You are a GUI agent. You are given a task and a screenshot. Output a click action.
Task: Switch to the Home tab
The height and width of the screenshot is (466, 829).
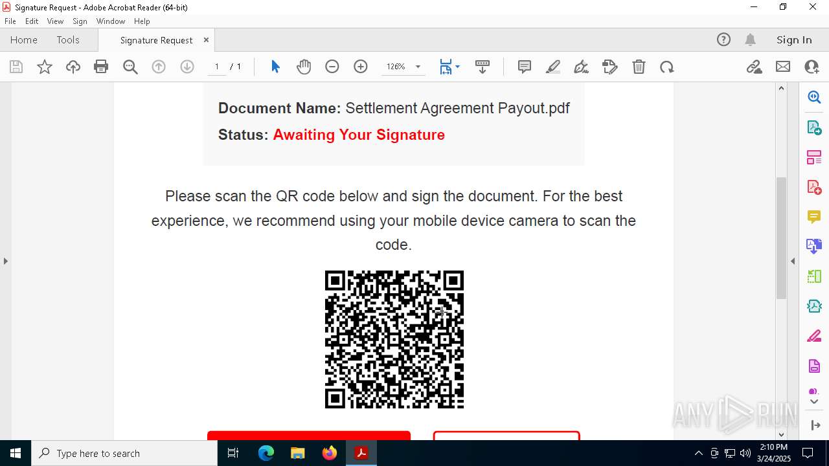pyautogui.click(x=24, y=40)
